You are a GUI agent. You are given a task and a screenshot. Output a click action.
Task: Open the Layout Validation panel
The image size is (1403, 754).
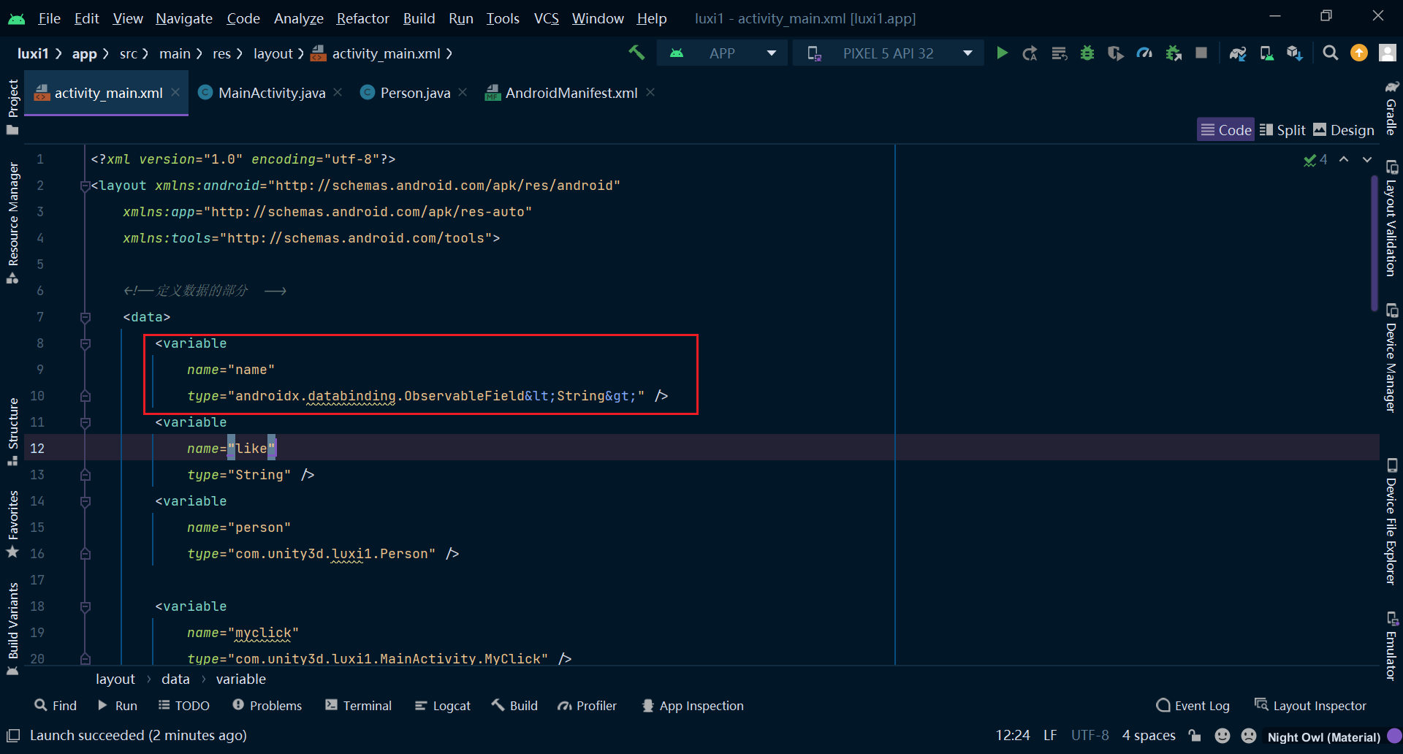pos(1391,218)
